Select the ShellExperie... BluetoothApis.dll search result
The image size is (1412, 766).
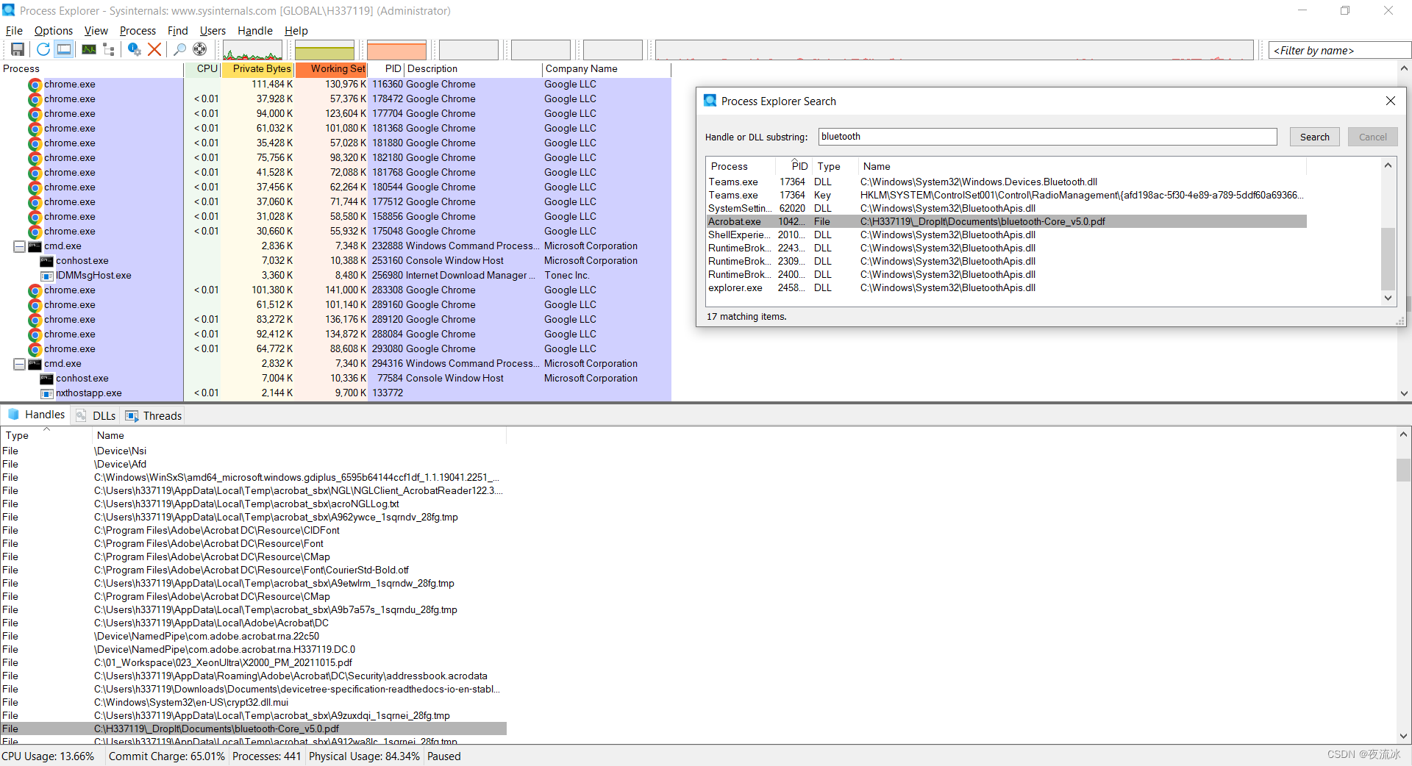point(1006,235)
